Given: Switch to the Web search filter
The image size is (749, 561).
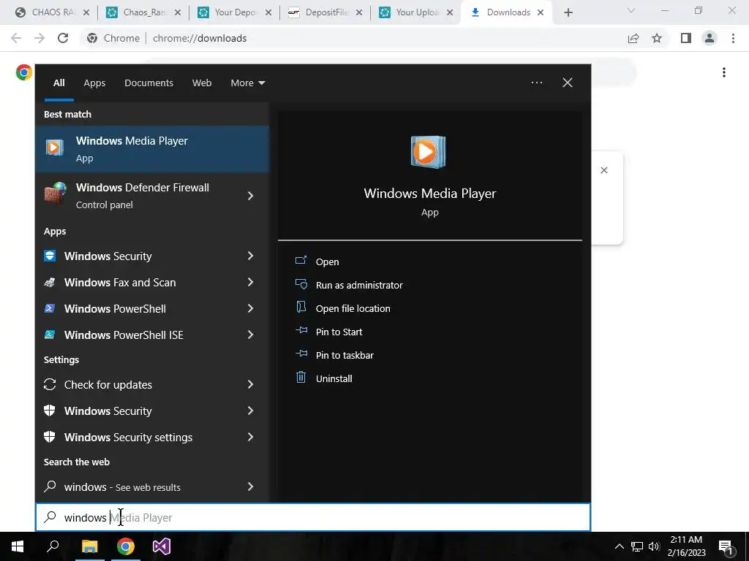Looking at the screenshot, I should point(202,83).
